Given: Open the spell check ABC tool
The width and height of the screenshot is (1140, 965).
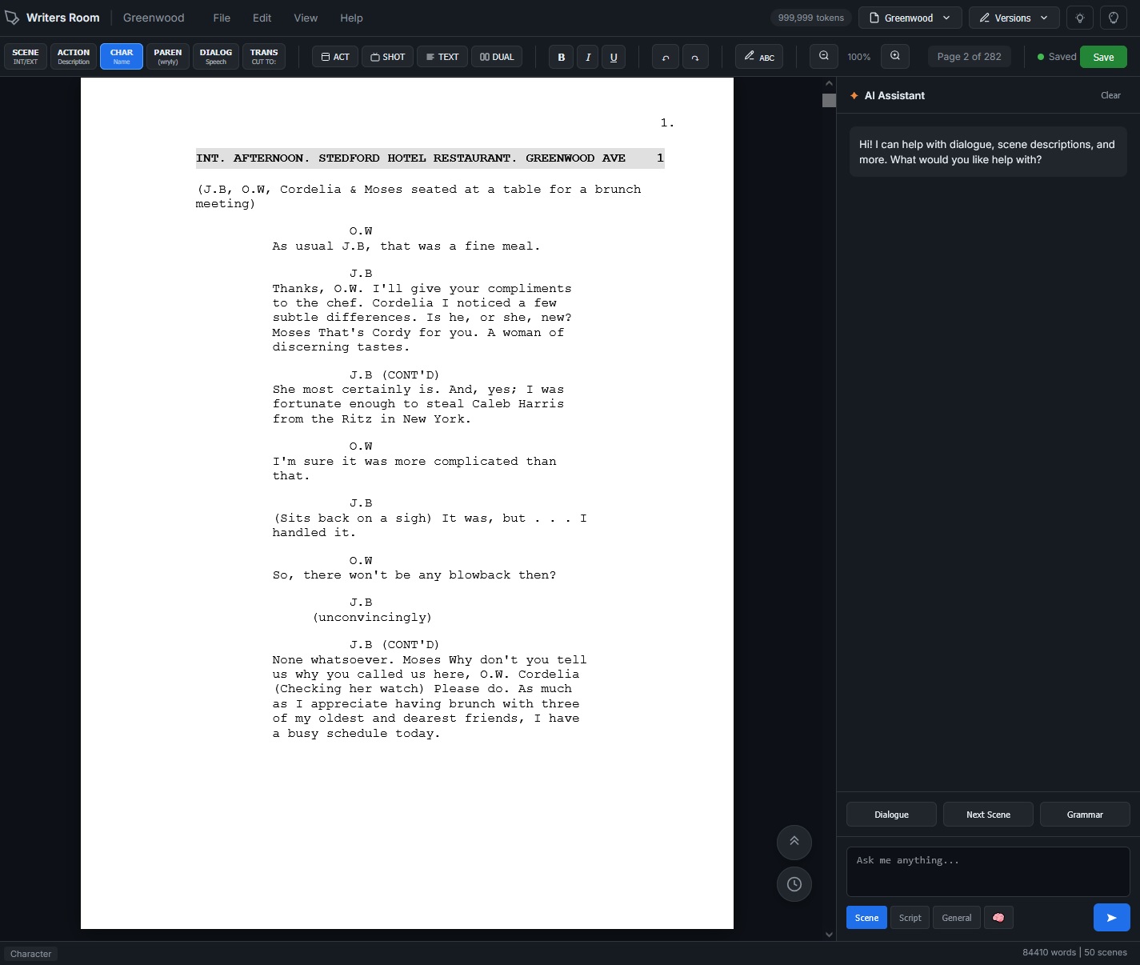Looking at the screenshot, I should click(758, 56).
